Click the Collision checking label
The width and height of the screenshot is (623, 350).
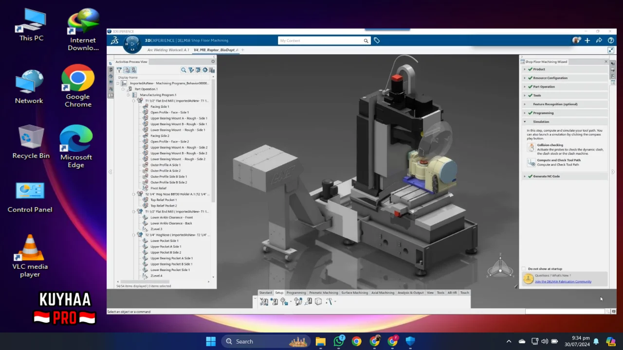(x=550, y=145)
